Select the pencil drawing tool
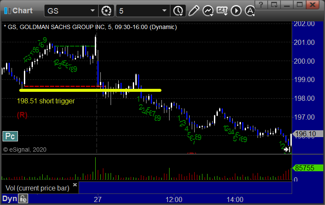 click(x=193, y=10)
